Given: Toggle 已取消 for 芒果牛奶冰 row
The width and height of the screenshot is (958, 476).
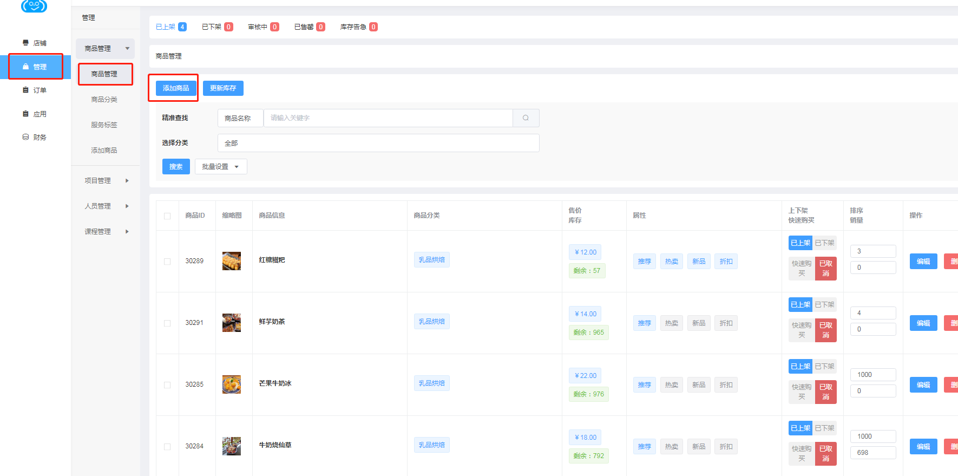Looking at the screenshot, I should (x=825, y=392).
